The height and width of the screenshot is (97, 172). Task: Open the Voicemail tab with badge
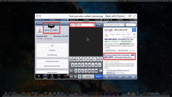(66, 76)
